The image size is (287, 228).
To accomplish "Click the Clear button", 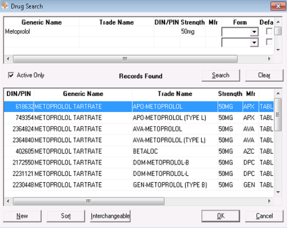I will [264, 75].
